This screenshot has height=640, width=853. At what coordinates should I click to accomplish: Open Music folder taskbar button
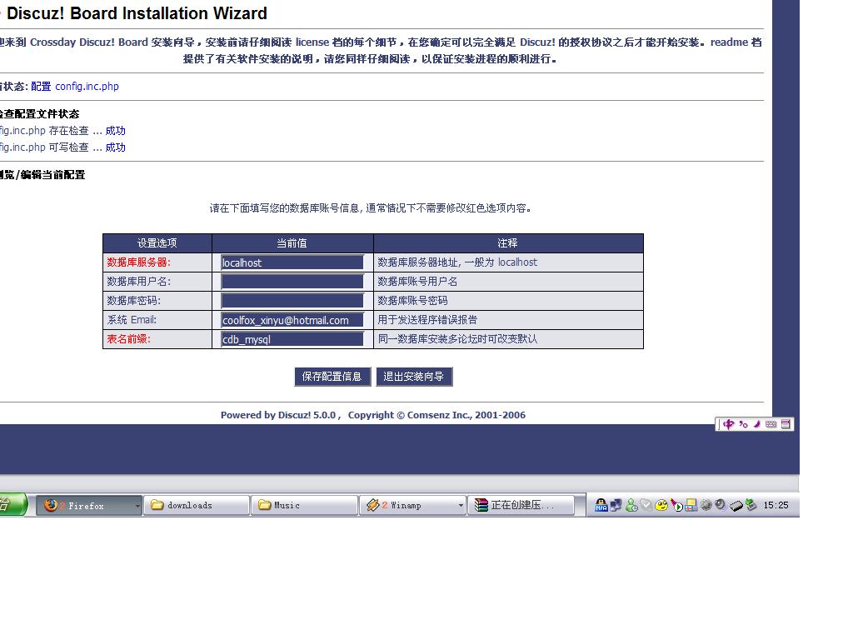pos(305,505)
